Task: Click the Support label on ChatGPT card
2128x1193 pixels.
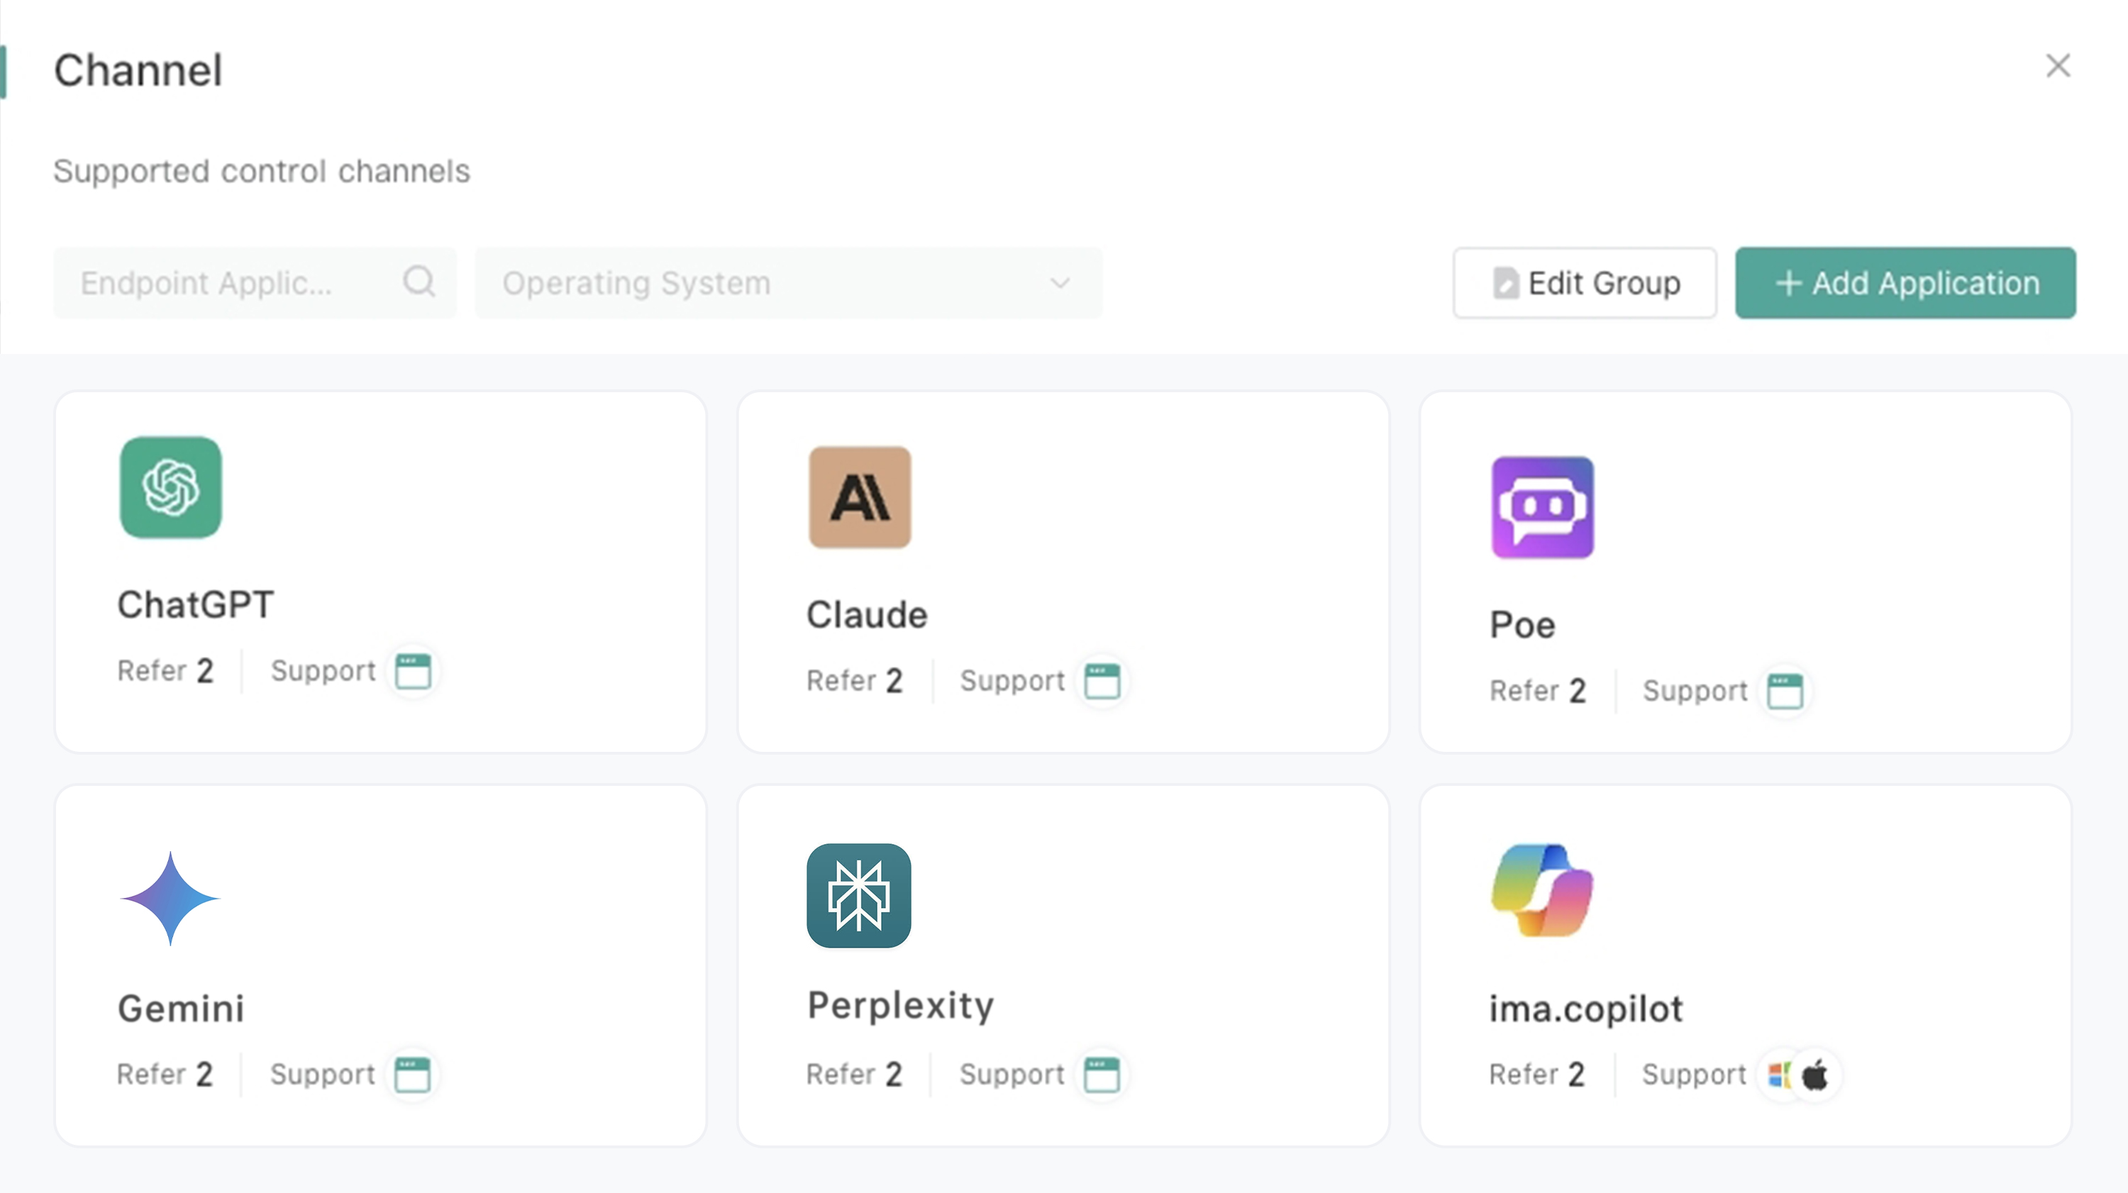Action: 323,672
